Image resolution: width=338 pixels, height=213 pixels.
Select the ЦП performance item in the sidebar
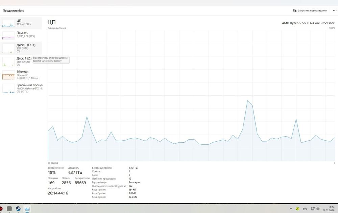pyautogui.click(x=21, y=23)
